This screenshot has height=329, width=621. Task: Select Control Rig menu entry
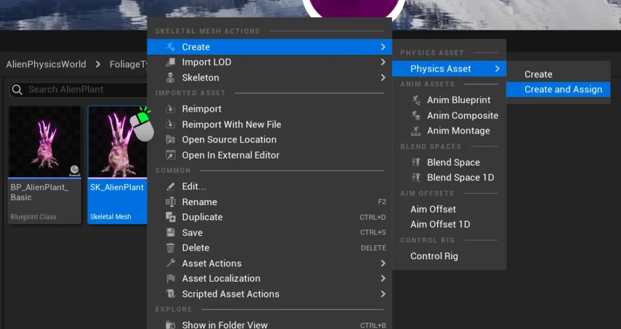coord(434,256)
